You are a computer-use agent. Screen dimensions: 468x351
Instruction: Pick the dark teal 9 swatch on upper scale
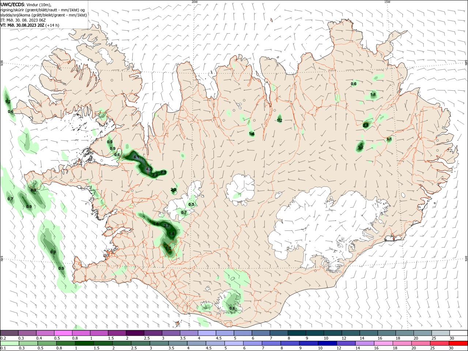click(314, 333)
